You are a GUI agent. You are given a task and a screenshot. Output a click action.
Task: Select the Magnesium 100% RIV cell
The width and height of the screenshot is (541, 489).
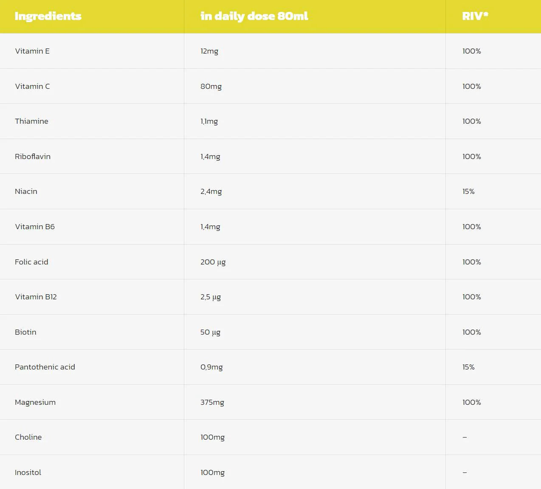point(471,402)
